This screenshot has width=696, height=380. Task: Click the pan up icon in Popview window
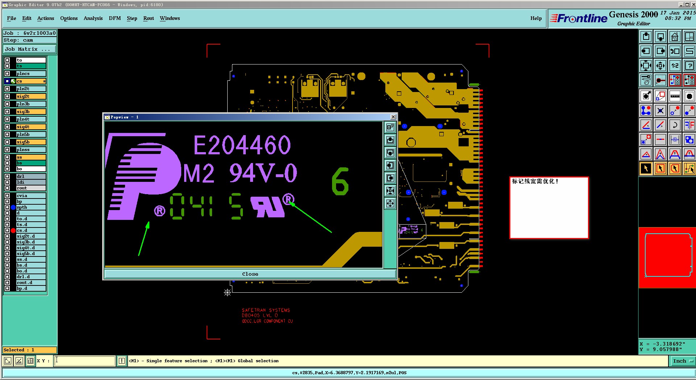click(390, 140)
